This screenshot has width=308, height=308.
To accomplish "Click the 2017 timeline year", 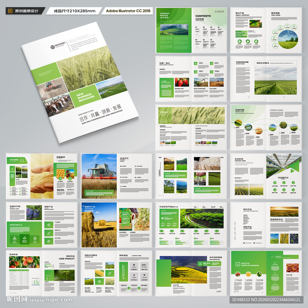I will point(272,135).
